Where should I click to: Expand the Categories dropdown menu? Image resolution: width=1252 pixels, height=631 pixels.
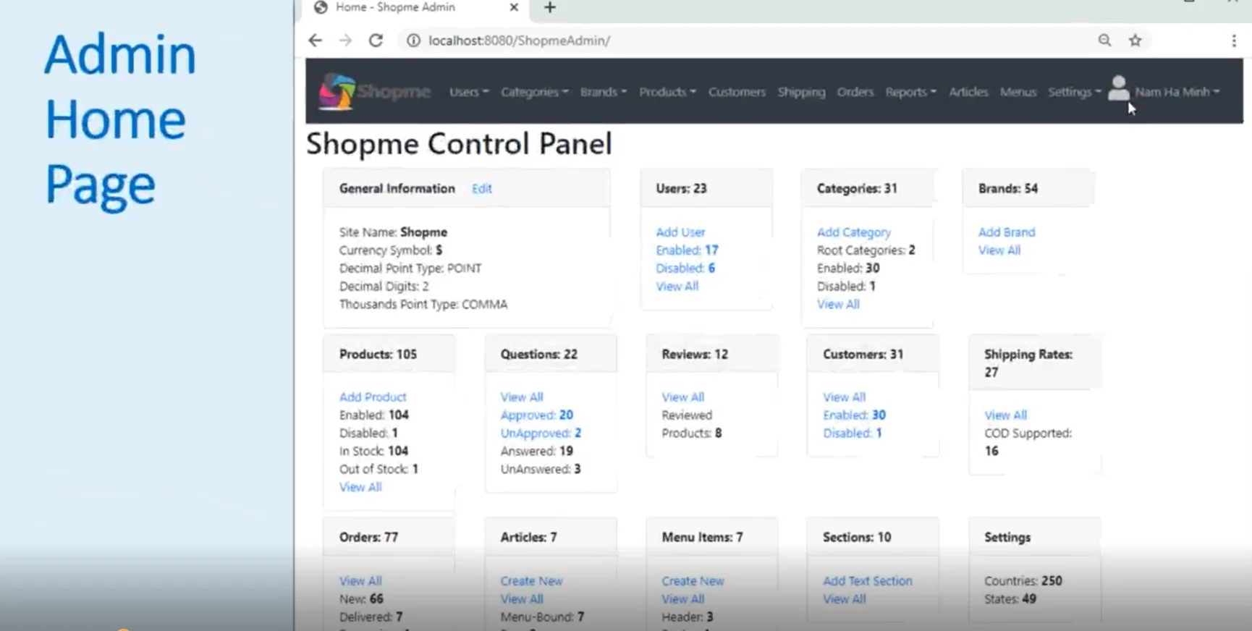(534, 92)
